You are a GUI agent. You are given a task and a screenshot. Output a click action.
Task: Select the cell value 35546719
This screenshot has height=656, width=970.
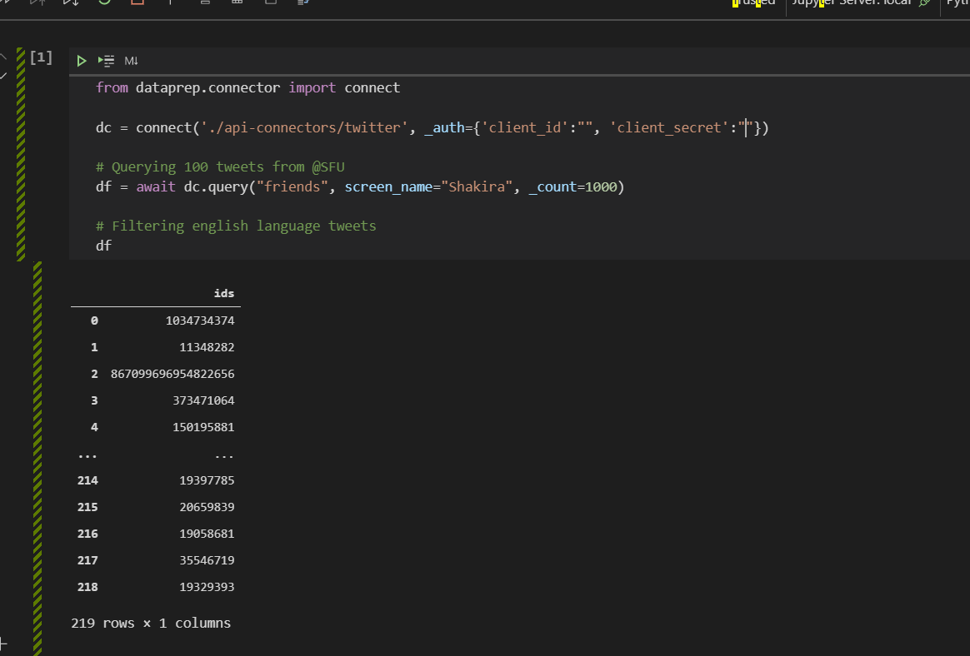[207, 559]
